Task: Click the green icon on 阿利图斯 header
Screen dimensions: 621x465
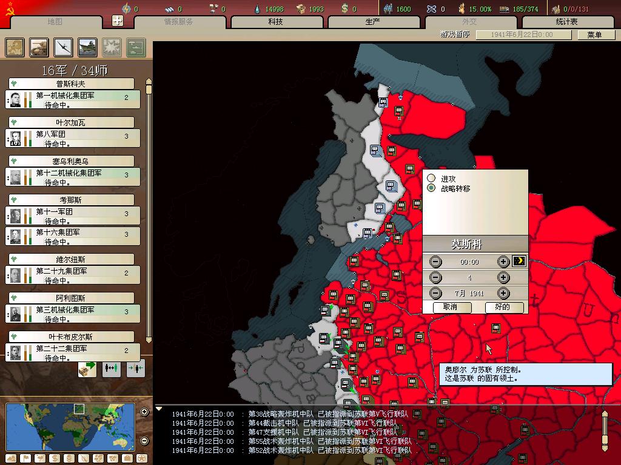Action: pyautogui.click(x=14, y=298)
